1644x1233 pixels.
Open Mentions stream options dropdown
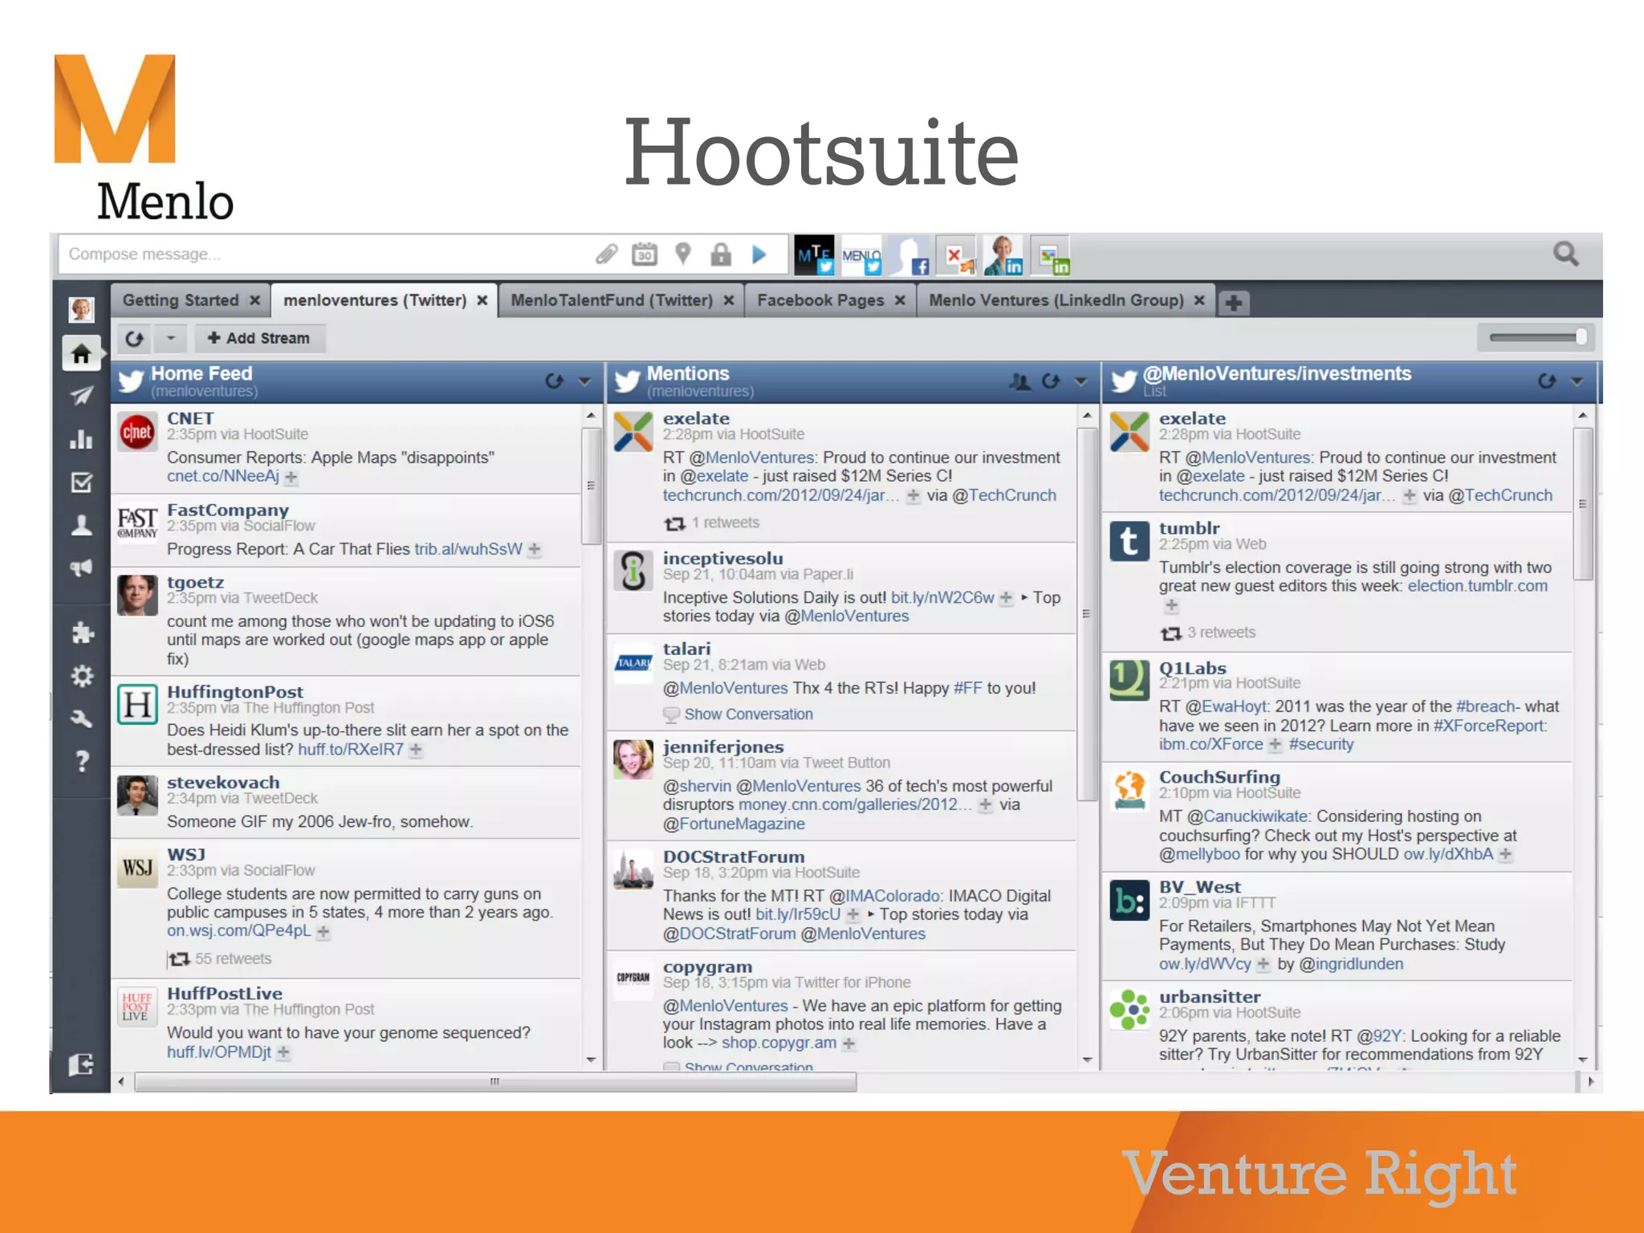click(1081, 381)
